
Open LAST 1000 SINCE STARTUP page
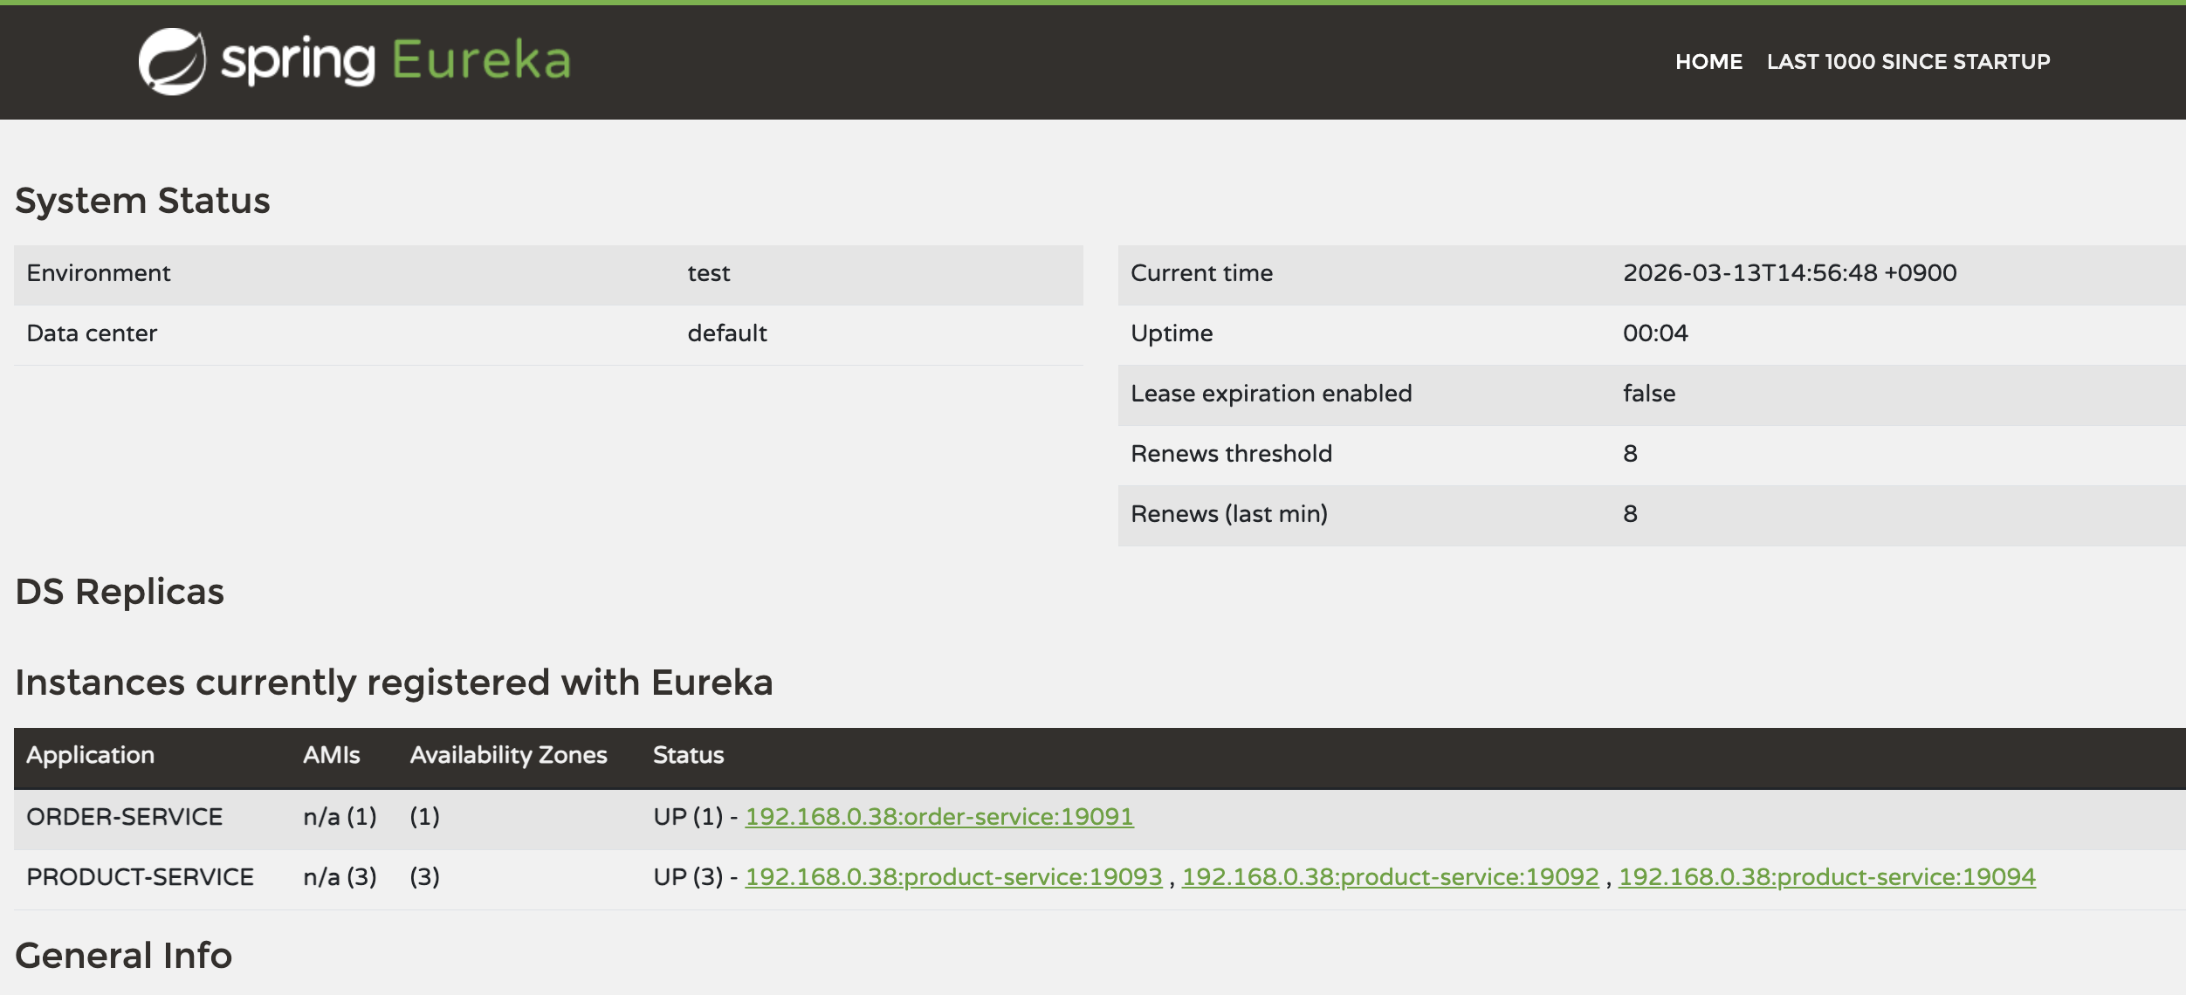click(1908, 62)
